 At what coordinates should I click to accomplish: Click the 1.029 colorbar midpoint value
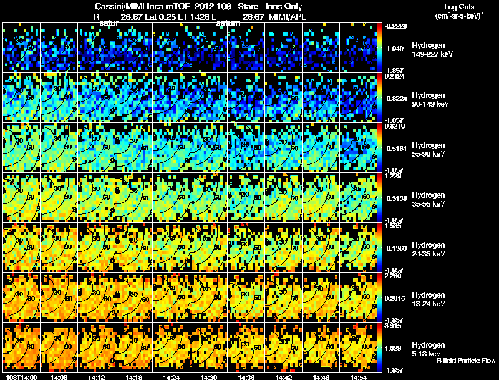393,349
